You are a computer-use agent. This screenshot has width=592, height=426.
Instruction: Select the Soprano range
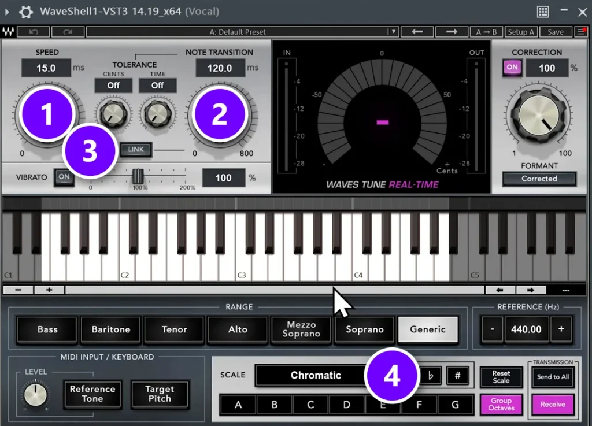(x=365, y=329)
